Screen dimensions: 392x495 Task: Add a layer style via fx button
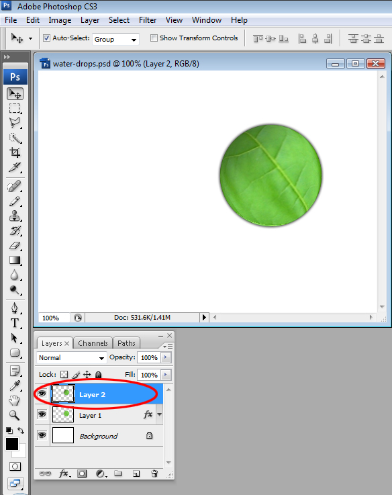[x=64, y=474]
